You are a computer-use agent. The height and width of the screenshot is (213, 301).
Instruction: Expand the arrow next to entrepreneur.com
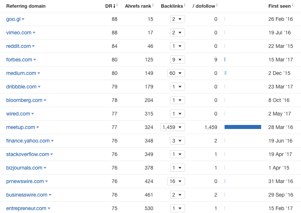(49, 208)
